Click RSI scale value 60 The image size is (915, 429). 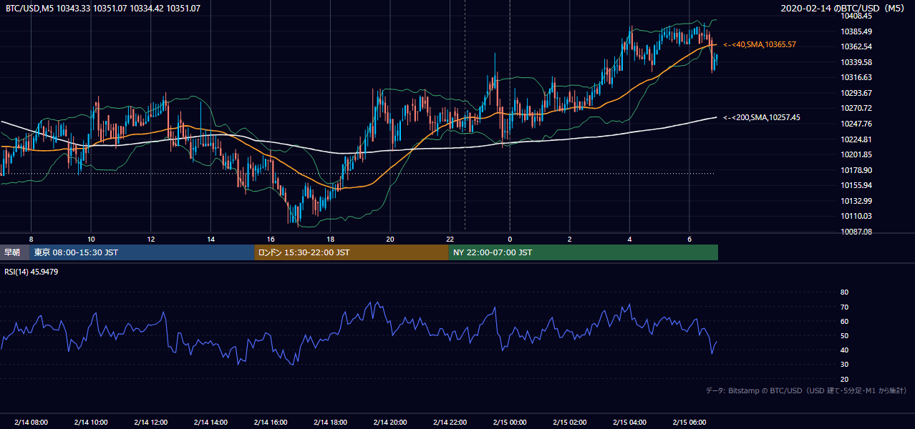point(844,321)
